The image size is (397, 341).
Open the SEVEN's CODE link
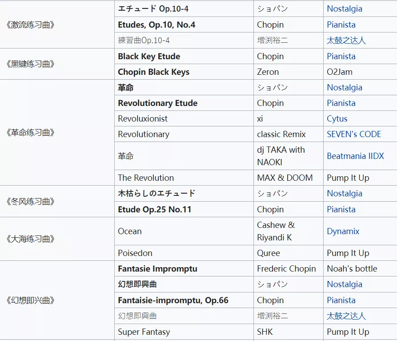pos(354,134)
